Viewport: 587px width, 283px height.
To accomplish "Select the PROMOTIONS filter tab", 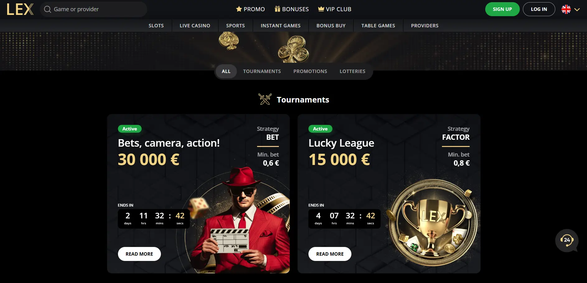I will click(310, 71).
